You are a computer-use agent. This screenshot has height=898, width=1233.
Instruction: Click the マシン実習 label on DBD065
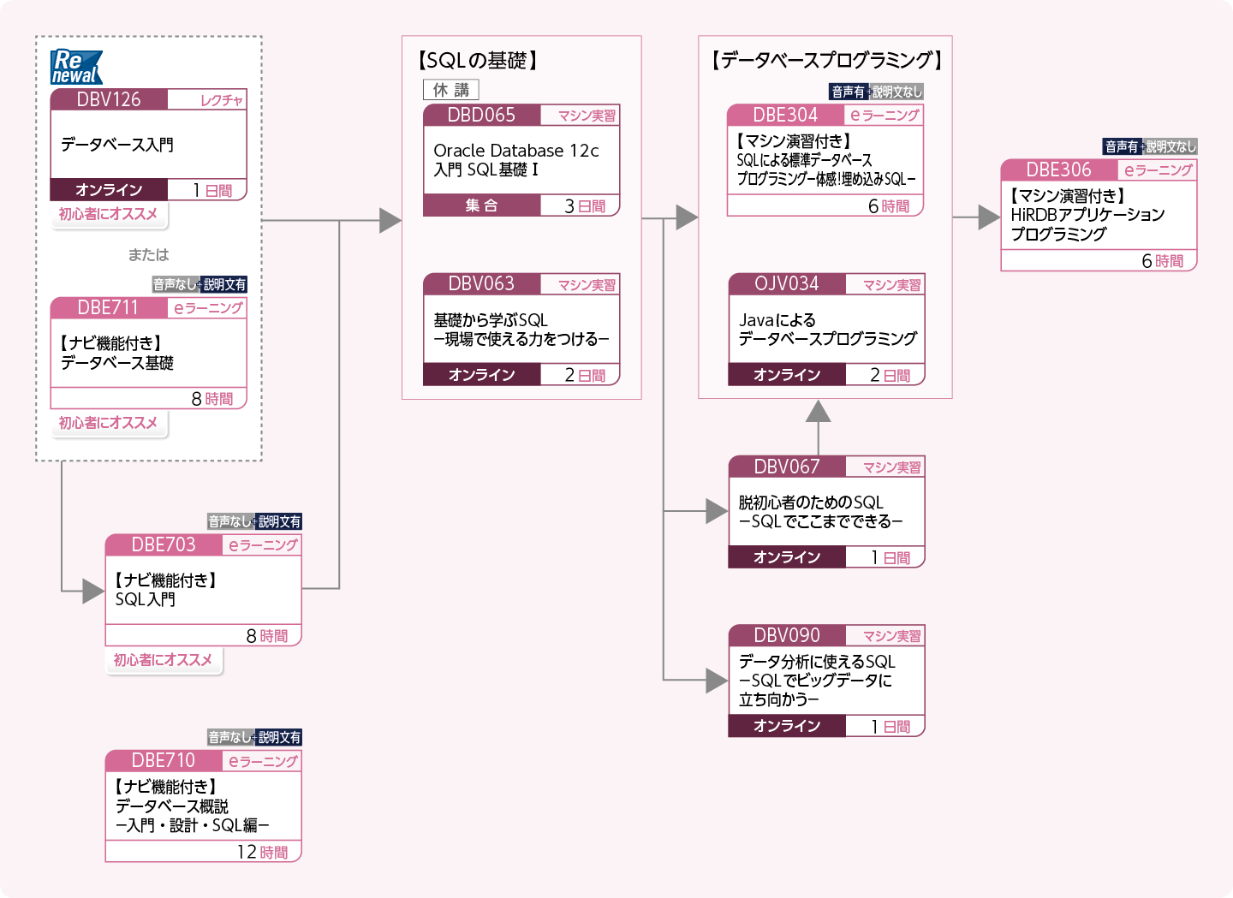[587, 116]
